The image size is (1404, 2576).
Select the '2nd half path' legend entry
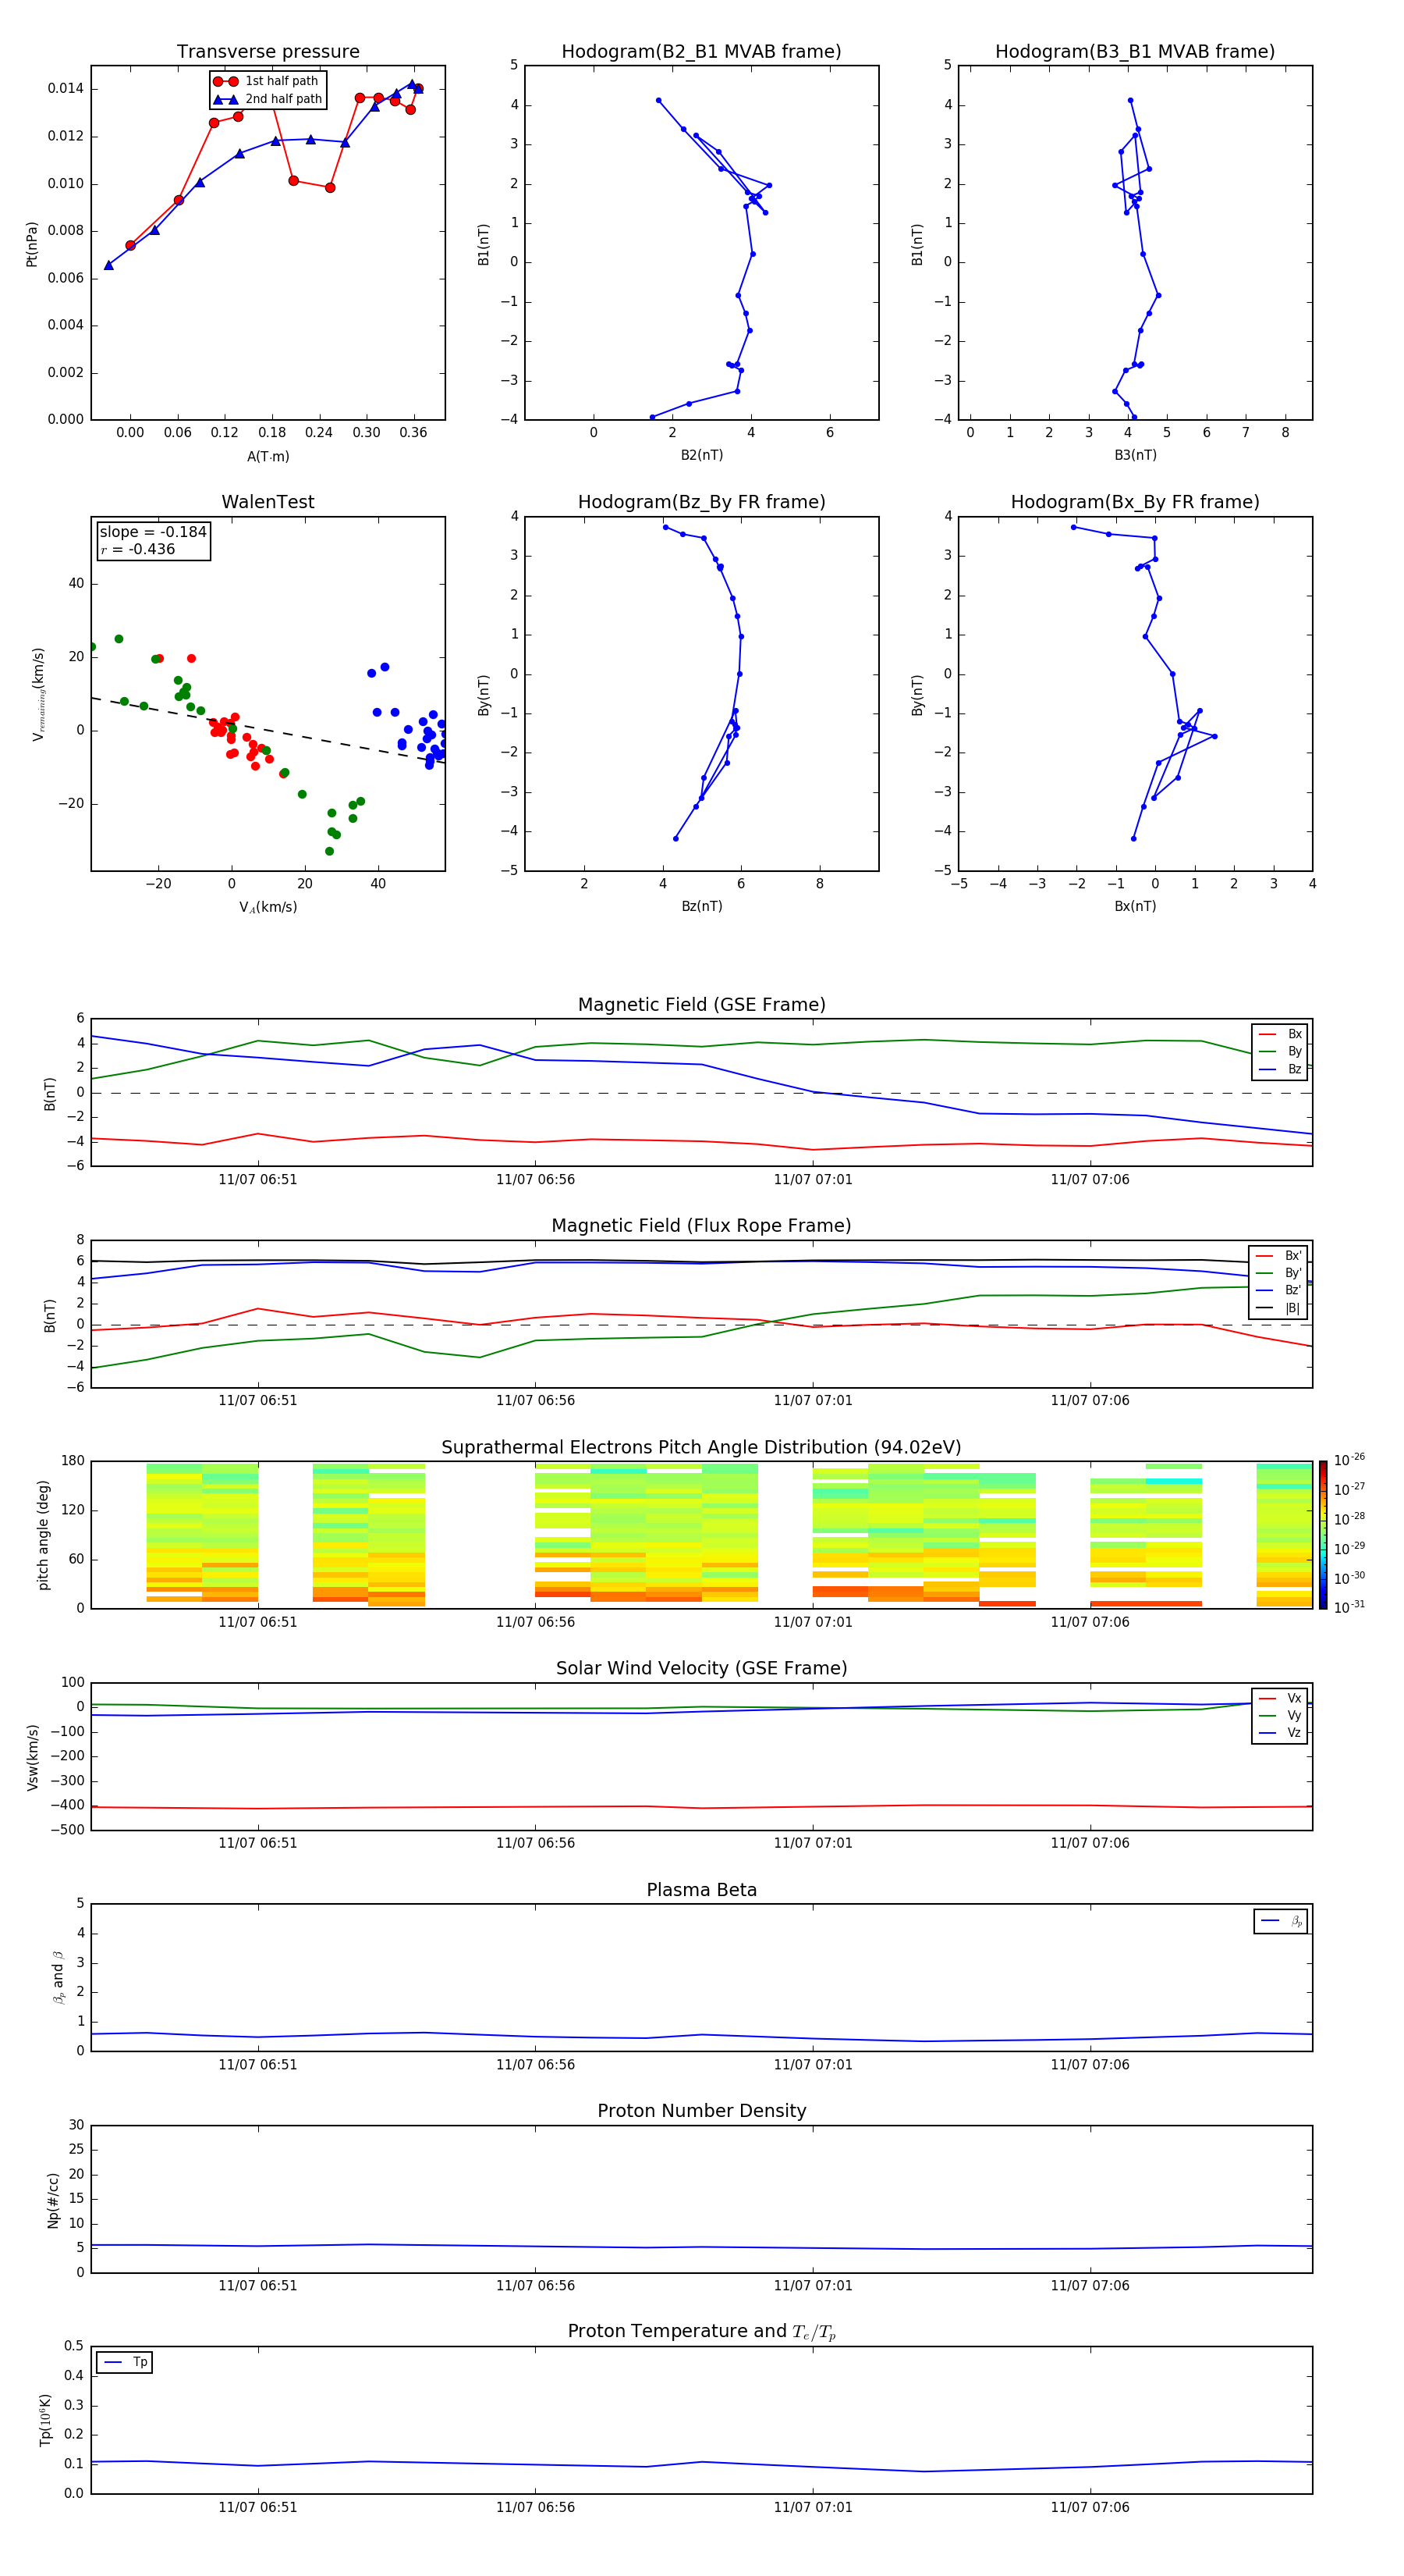coord(269,99)
